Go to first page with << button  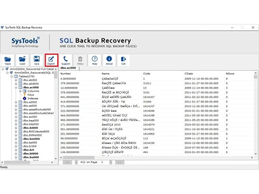[67, 162]
